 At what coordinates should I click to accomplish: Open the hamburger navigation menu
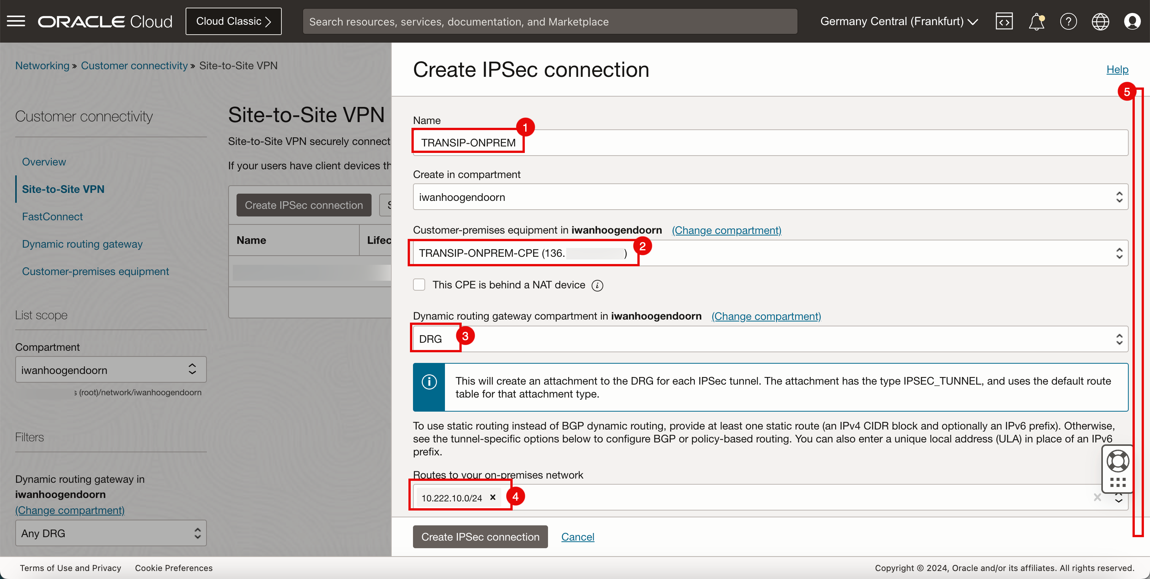(x=16, y=21)
